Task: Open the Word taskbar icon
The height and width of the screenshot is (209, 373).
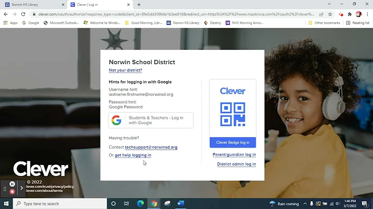Action: tap(181, 204)
